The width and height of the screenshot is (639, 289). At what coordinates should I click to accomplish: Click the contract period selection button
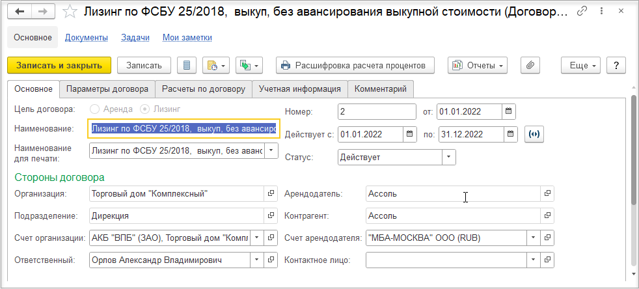(534, 134)
